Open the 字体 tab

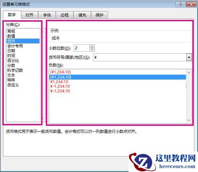pos(47,15)
